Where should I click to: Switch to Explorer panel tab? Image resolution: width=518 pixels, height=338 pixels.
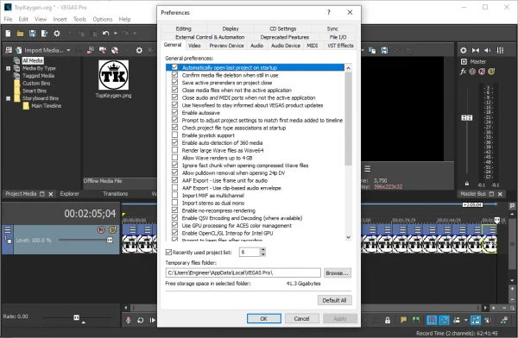[x=69, y=194]
